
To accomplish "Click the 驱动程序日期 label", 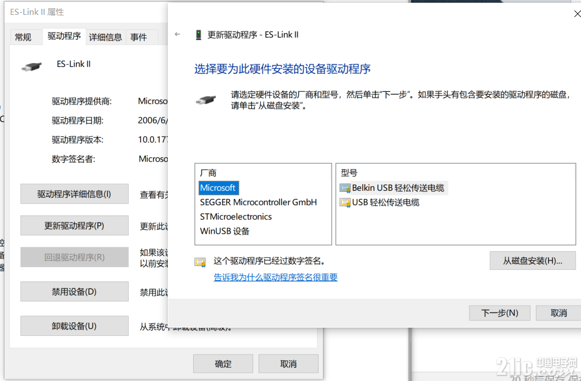I will pos(78,121).
